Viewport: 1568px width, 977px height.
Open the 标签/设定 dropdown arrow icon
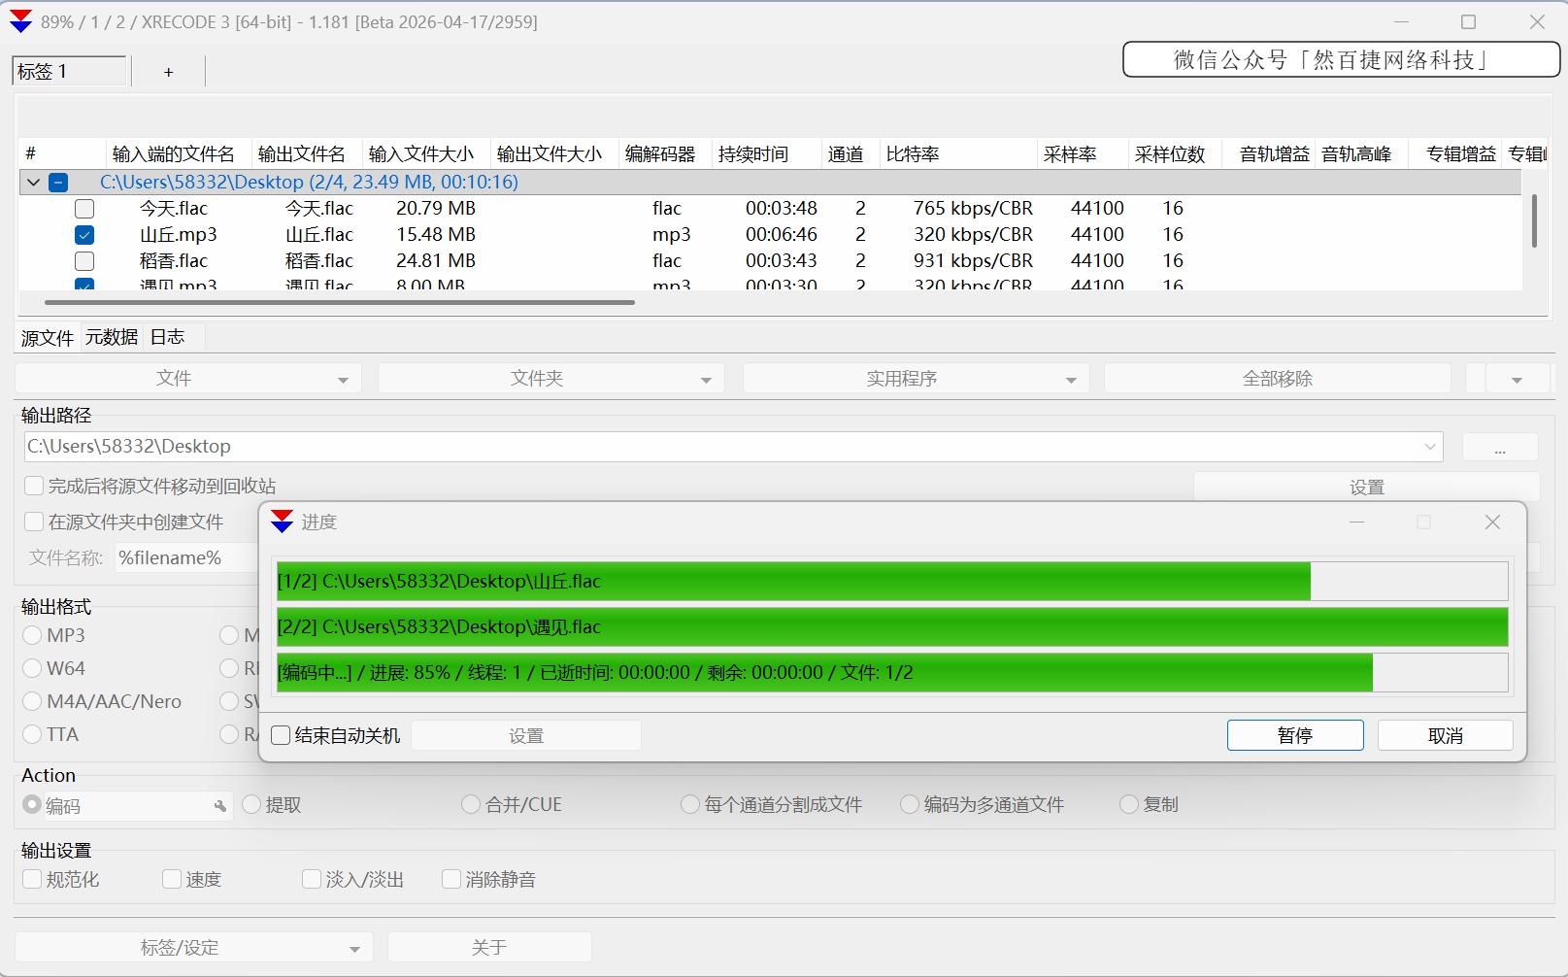354,947
